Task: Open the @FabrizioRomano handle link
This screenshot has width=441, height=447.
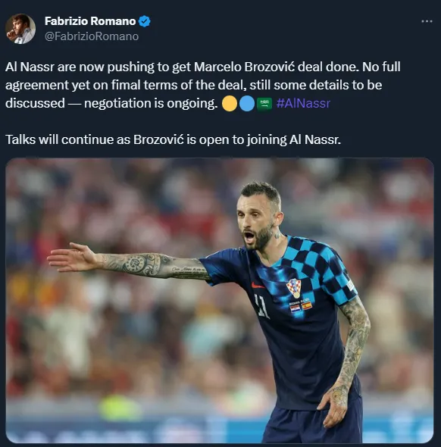Action: click(92, 36)
